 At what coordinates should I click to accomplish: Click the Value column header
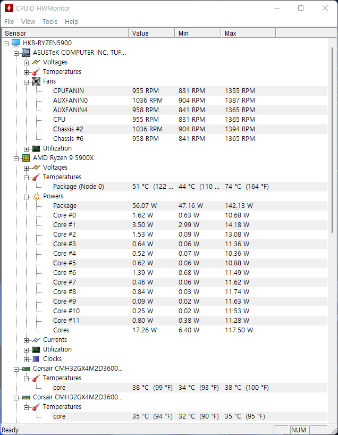click(x=151, y=34)
